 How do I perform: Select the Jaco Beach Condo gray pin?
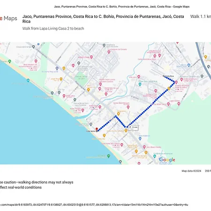tap(79, 63)
